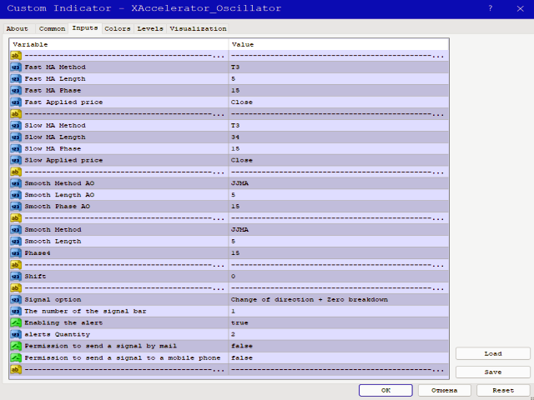The width and height of the screenshot is (534, 400).
Task: Click the Отмена cancel button
Action: click(445, 391)
